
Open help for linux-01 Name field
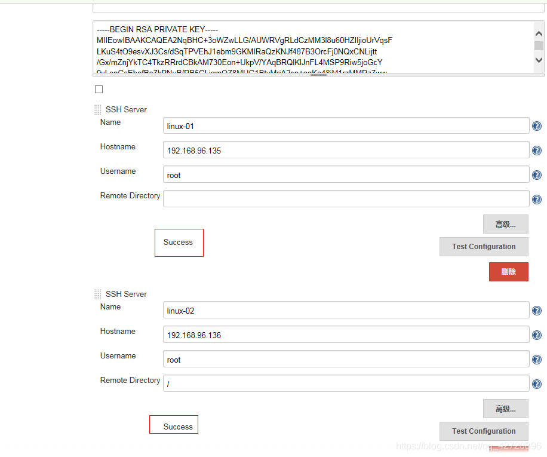536,126
